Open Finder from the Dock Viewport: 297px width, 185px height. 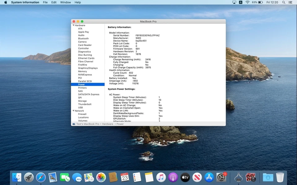tap(17, 178)
